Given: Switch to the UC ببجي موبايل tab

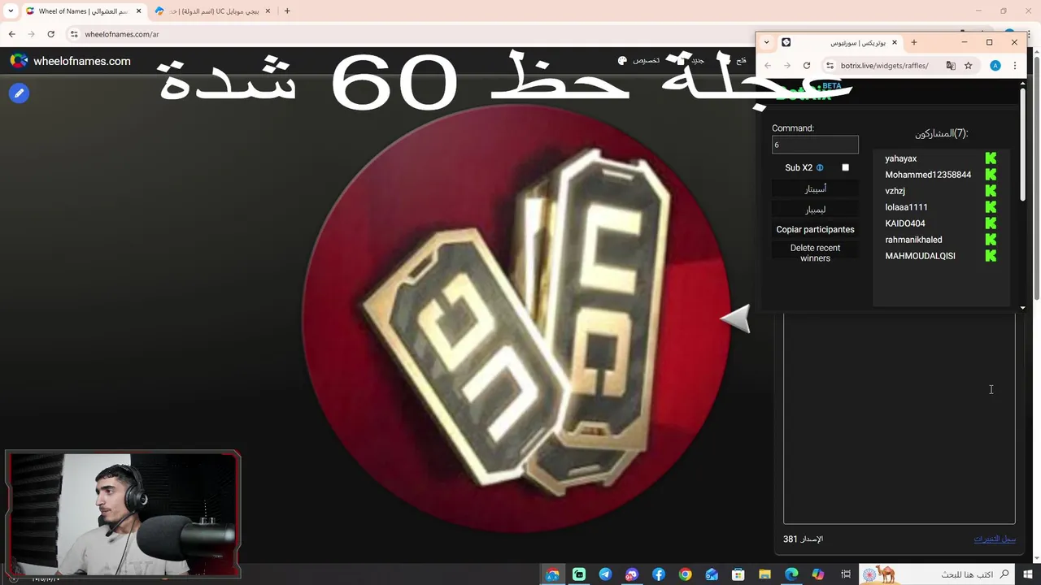Looking at the screenshot, I should click(x=213, y=11).
